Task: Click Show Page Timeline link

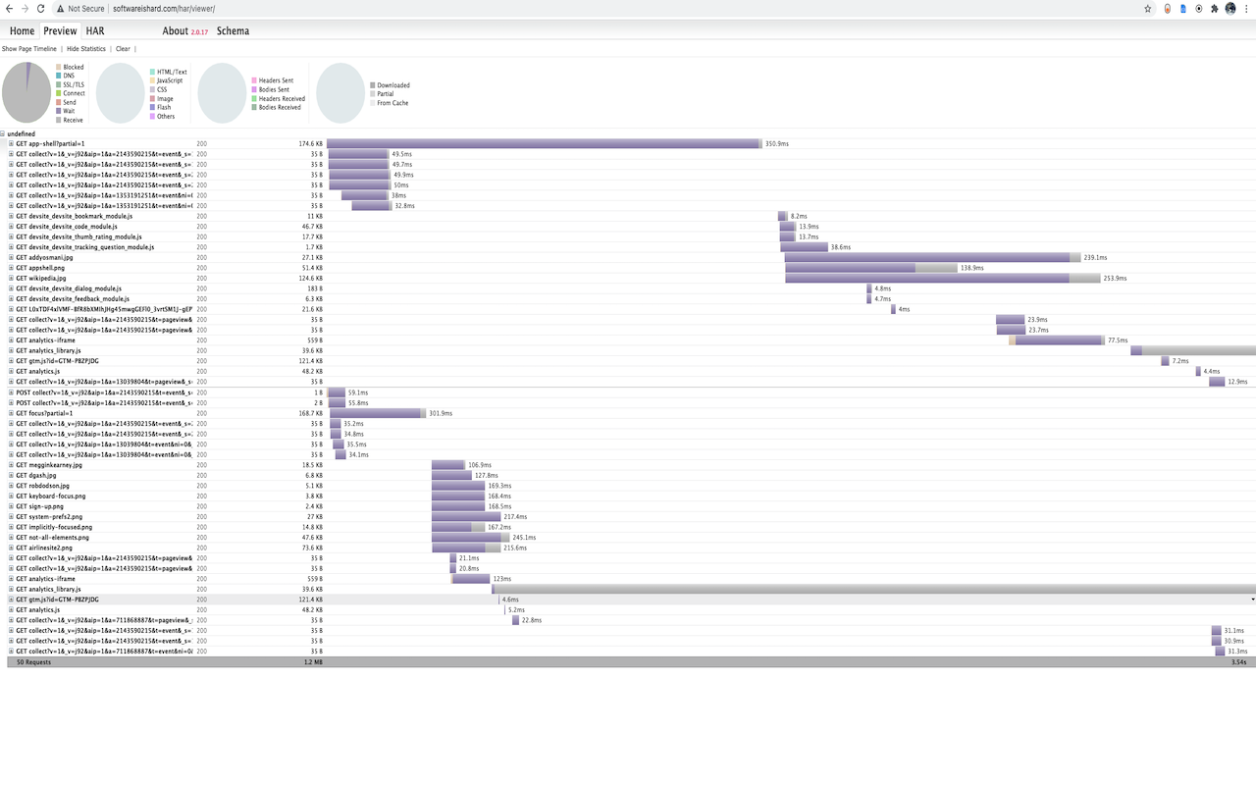Action: point(29,49)
